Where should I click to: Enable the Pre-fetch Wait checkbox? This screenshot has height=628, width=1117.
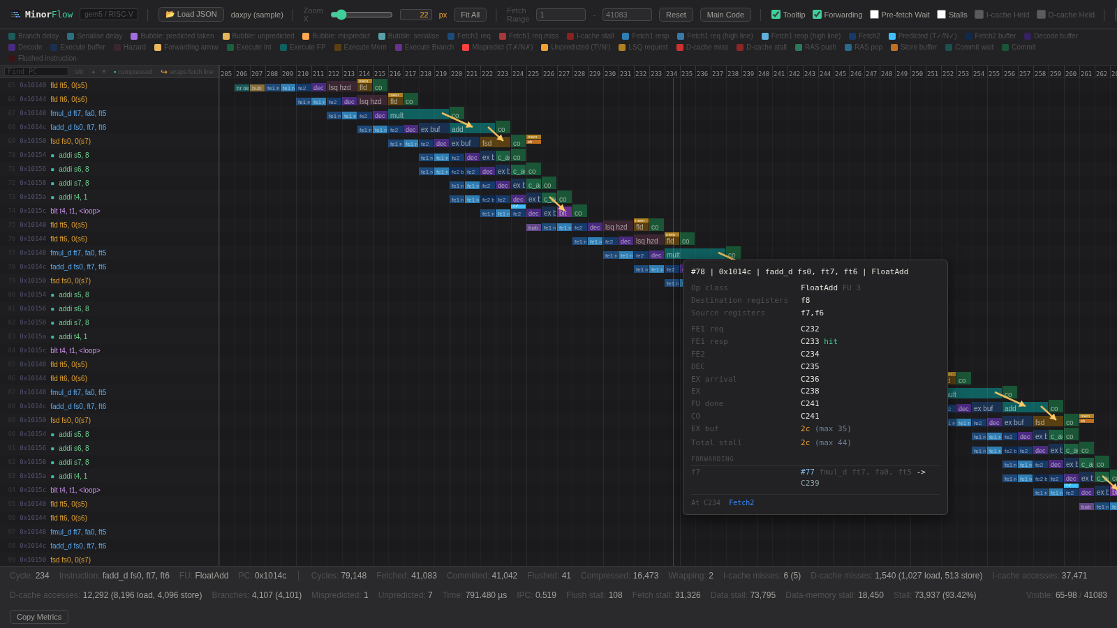pos(875,15)
